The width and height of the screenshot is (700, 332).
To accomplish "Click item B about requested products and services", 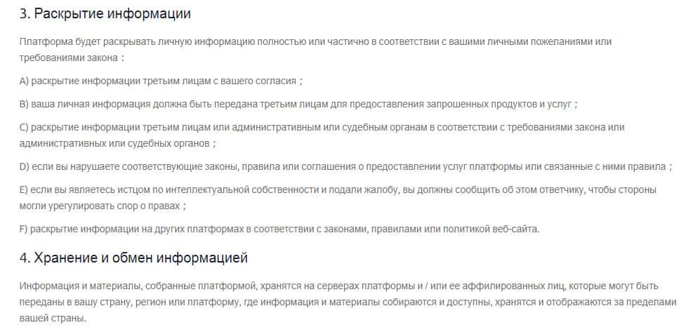I will coord(298,104).
